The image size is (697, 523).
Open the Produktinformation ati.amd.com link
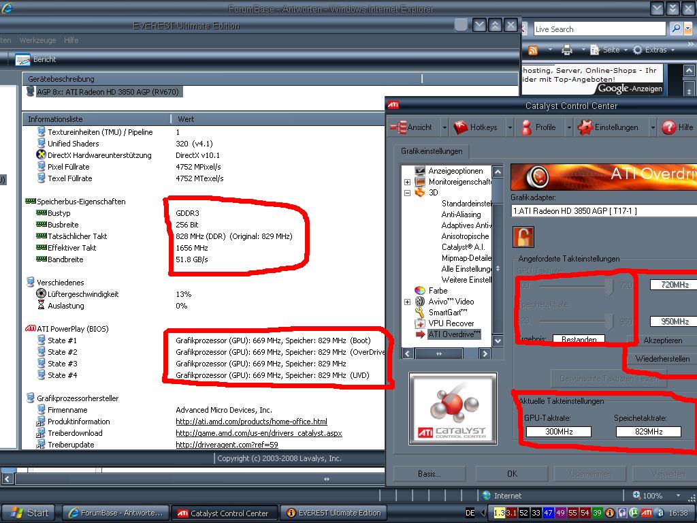click(x=251, y=421)
